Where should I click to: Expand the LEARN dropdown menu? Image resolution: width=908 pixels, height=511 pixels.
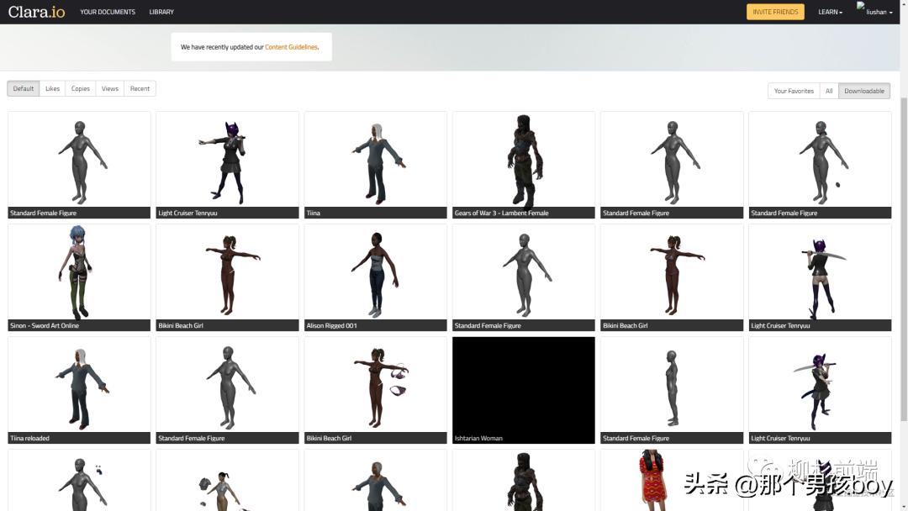pos(830,12)
